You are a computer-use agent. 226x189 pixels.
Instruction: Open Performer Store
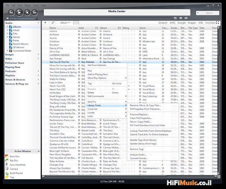point(14,63)
